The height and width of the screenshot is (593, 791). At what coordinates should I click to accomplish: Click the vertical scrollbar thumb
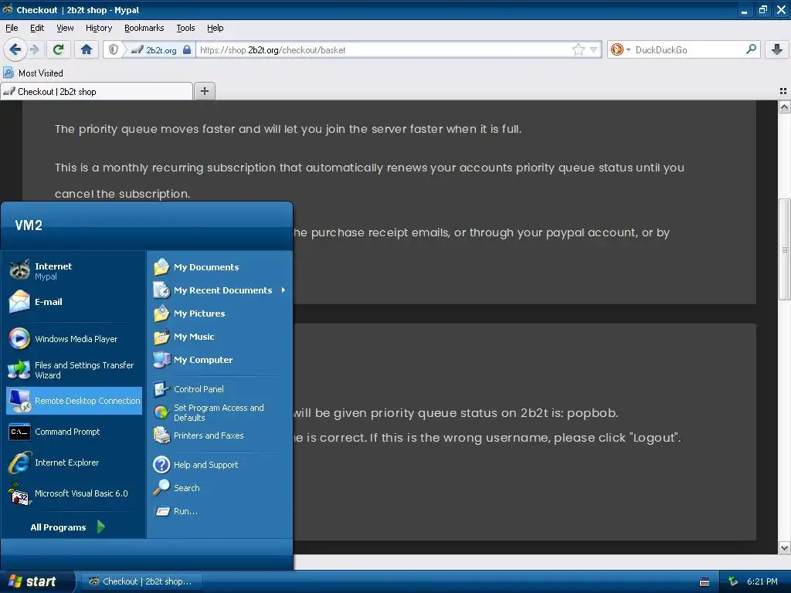coord(784,249)
